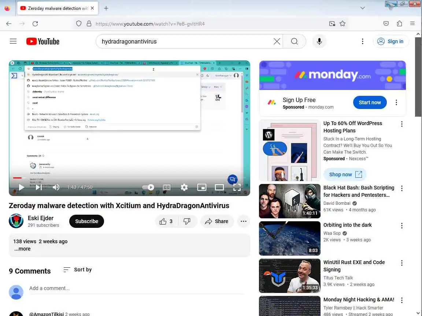Open Black Hat Bash video thumbnail
The image size is (422, 316).
pos(290,201)
